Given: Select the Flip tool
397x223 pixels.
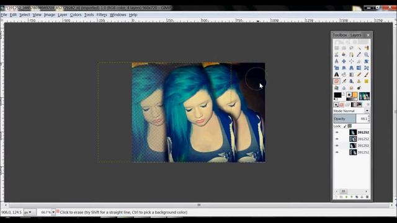Looking at the screenshot, I should (359, 68).
